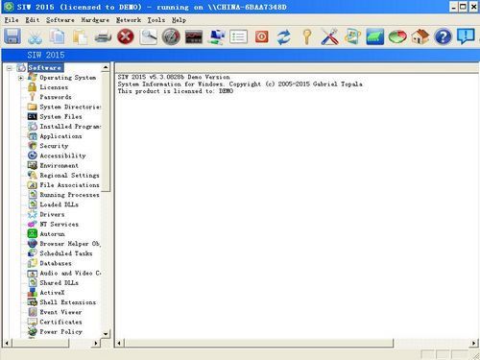Select ActiveX in the tree

pyautogui.click(x=52, y=293)
